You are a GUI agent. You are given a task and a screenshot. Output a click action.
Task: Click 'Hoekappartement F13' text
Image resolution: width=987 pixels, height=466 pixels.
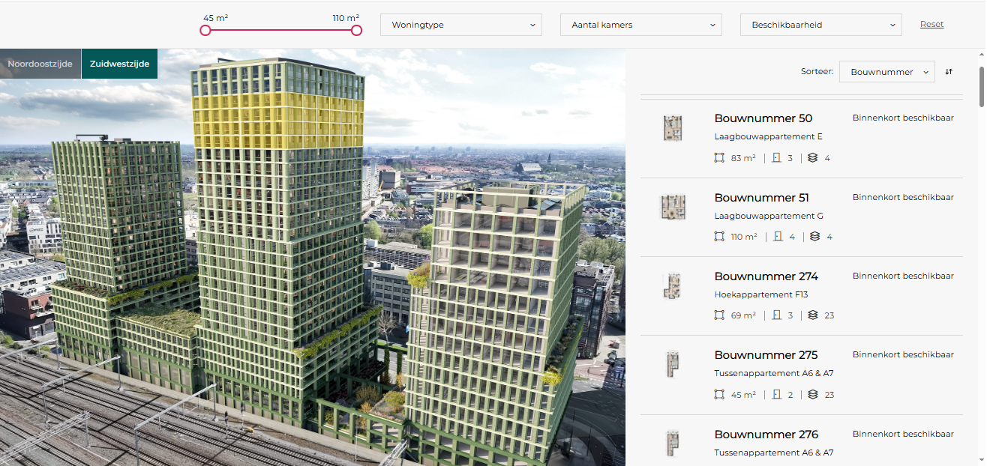point(761,294)
